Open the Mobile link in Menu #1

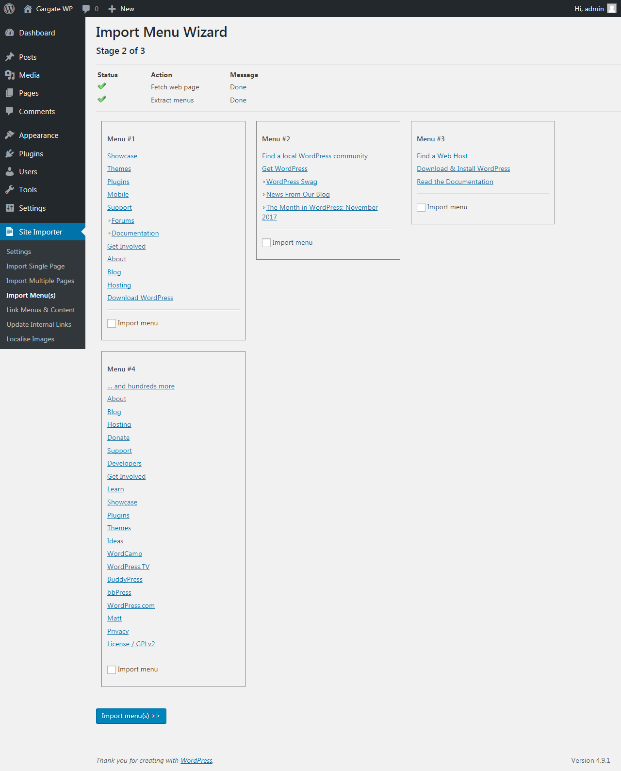(x=118, y=194)
